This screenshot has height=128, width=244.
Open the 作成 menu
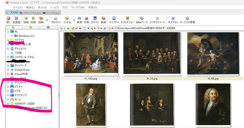[x=65, y=7]
